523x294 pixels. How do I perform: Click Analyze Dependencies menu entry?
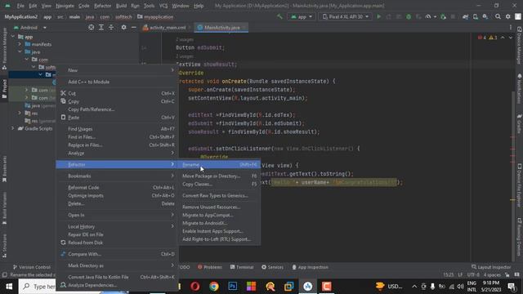(118, 285)
